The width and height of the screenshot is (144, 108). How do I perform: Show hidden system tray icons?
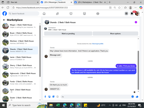pyautogui.click(x=110, y=105)
